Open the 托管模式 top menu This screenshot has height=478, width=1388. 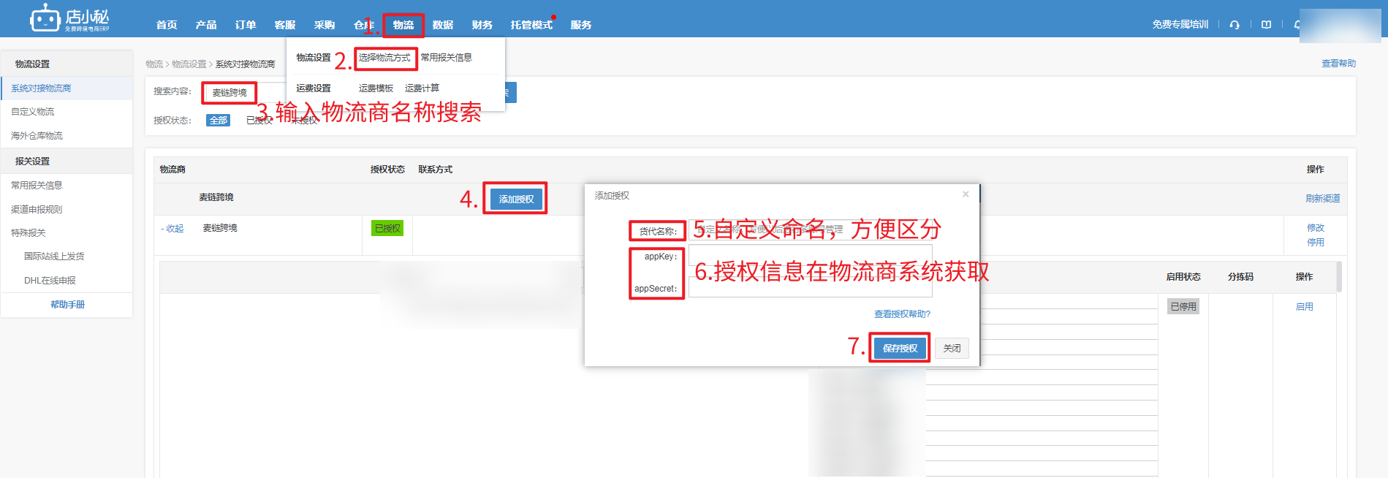pos(531,25)
